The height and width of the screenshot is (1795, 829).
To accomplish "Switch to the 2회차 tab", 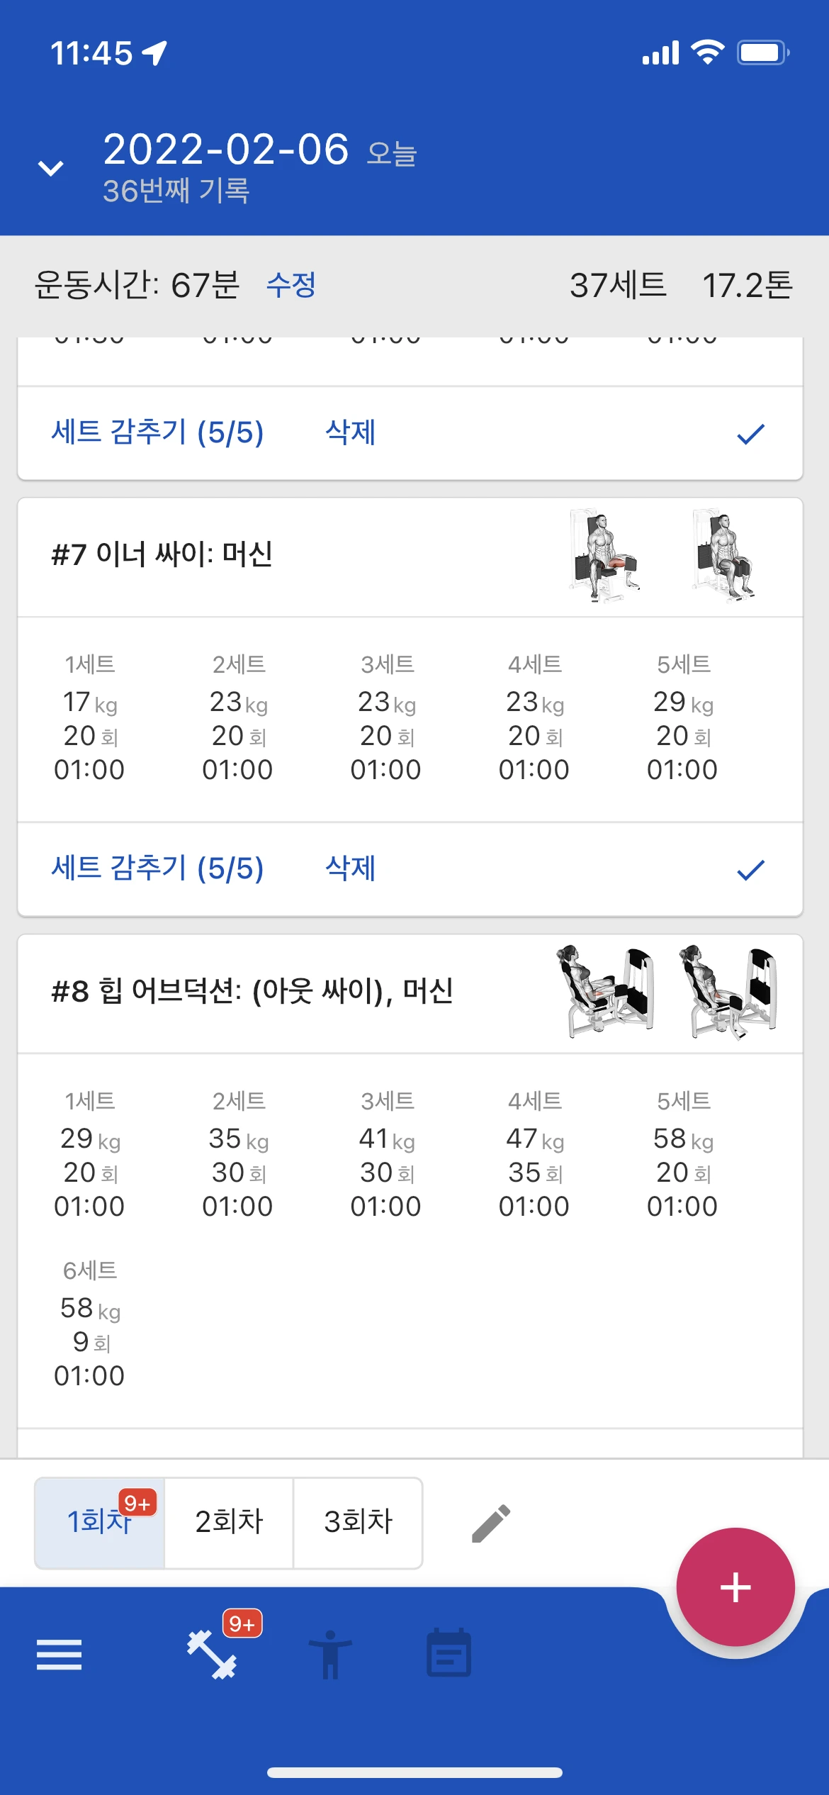I will coord(229,1522).
